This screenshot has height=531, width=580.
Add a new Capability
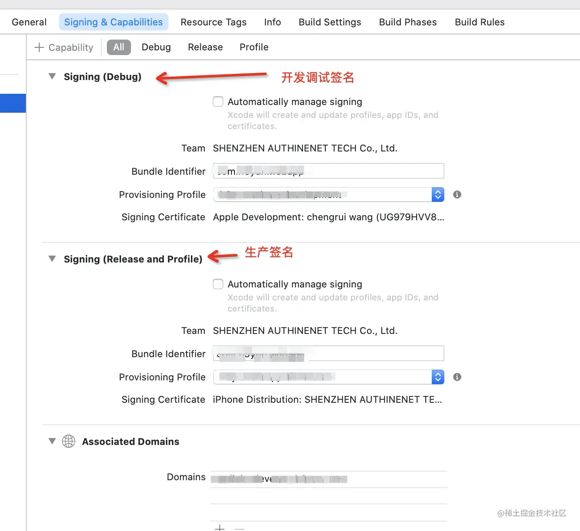[64, 47]
